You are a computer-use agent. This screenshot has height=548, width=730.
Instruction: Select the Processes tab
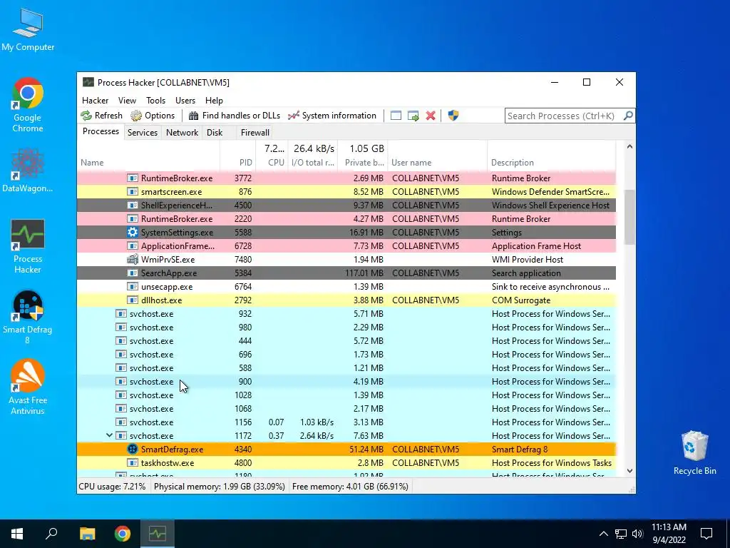(101, 131)
